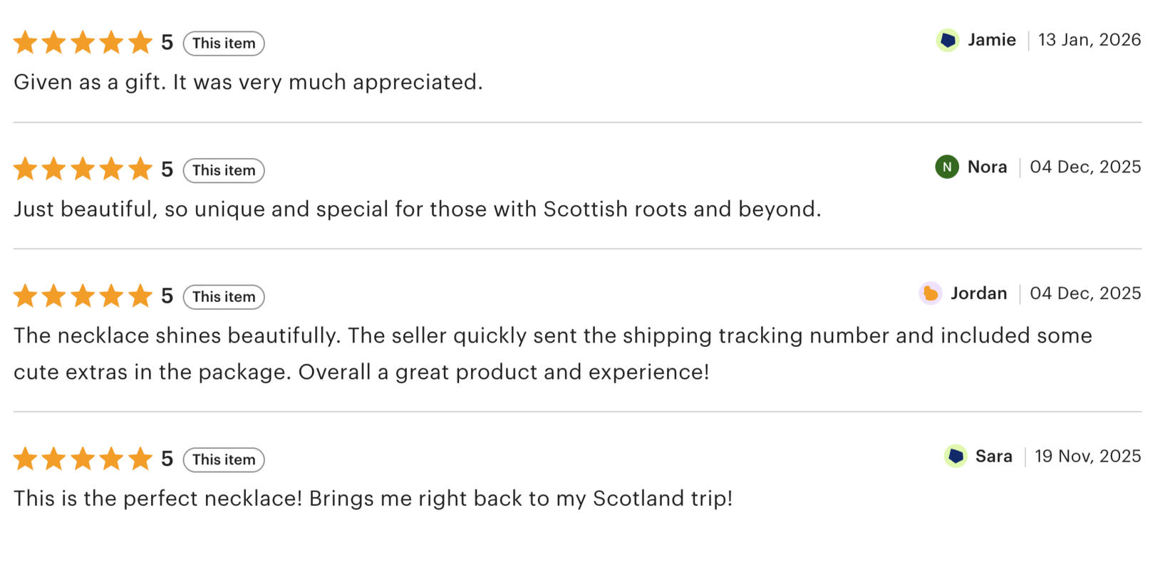Click Jordan's orange avatar icon

(930, 293)
